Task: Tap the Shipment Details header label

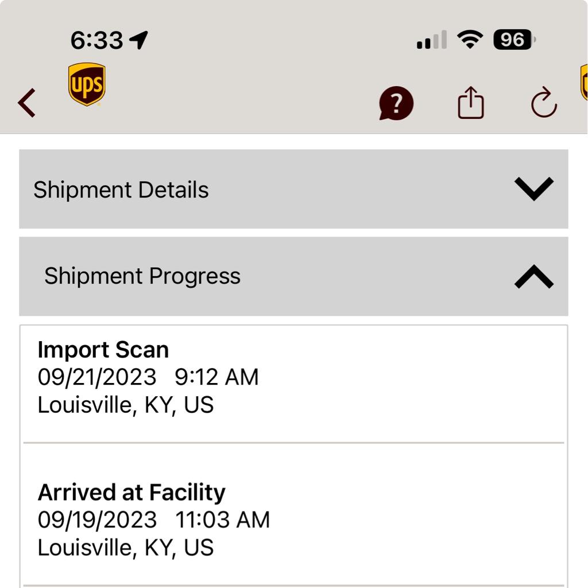Action: [x=121, y=189]
